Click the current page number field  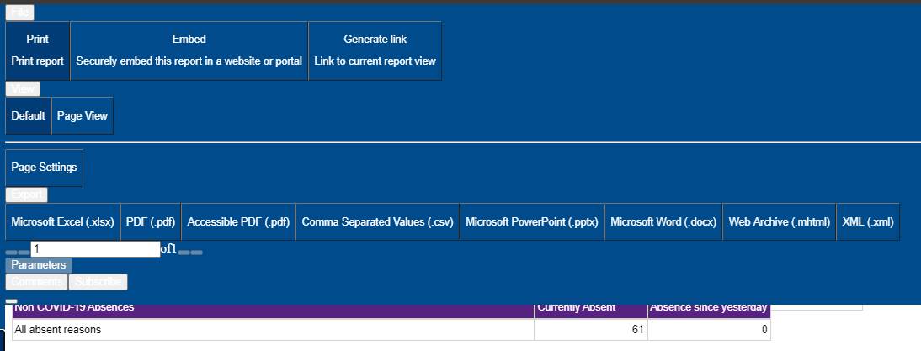95,249
